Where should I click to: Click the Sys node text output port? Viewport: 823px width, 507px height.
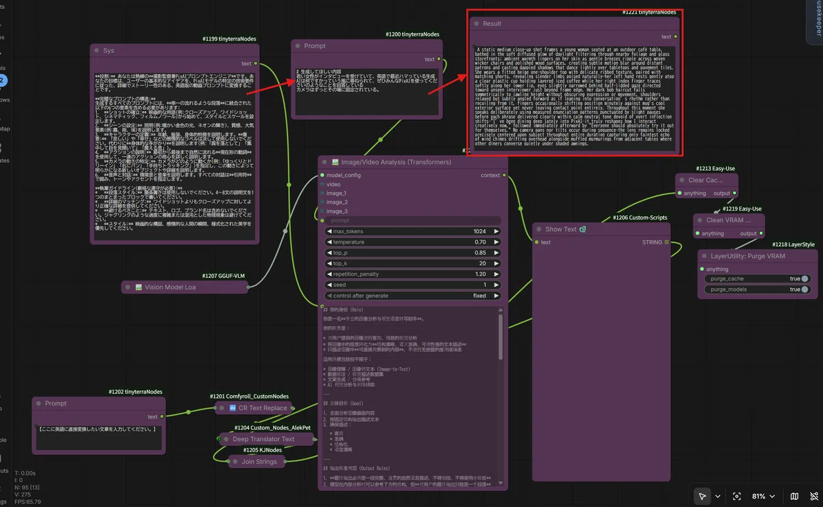point(257,64)
